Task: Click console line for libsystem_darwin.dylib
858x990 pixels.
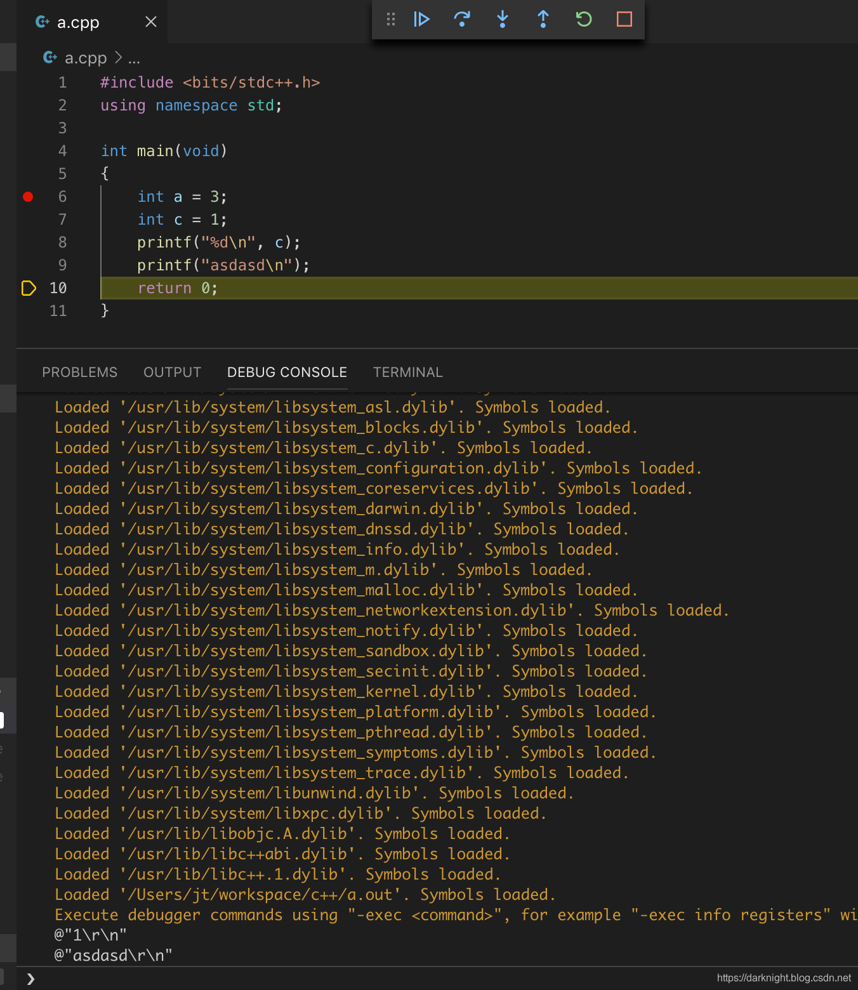Action: [346, 509]
